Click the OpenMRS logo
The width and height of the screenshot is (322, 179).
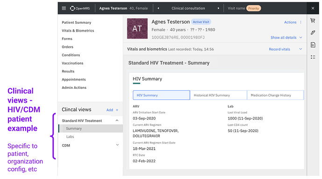point(80,8)
